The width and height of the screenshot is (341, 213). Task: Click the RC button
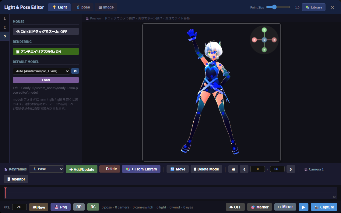(93, 207)
